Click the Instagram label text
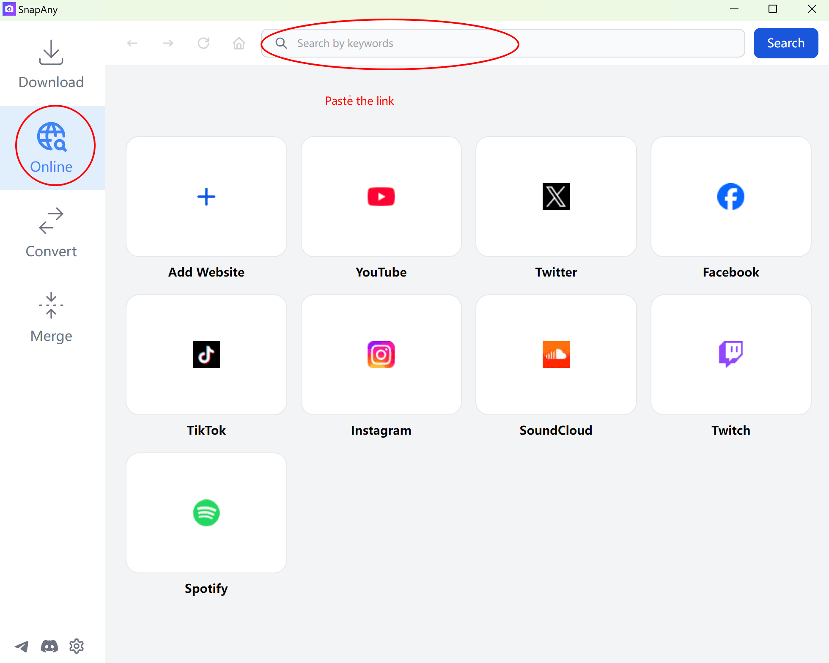The image size is (829, 663). [x=381, y=430]
